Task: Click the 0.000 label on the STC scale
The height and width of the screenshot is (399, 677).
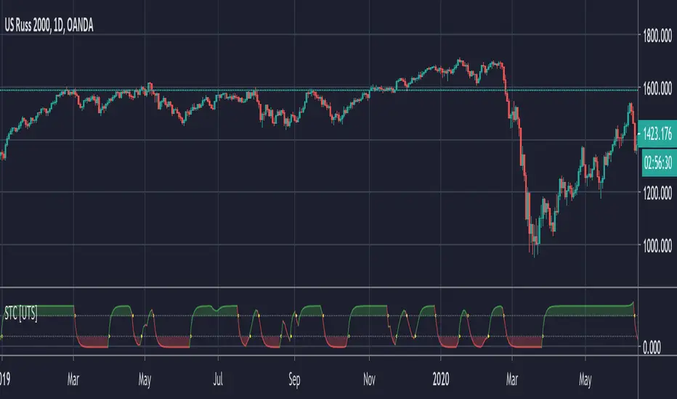Action: (x=657, y=347)
